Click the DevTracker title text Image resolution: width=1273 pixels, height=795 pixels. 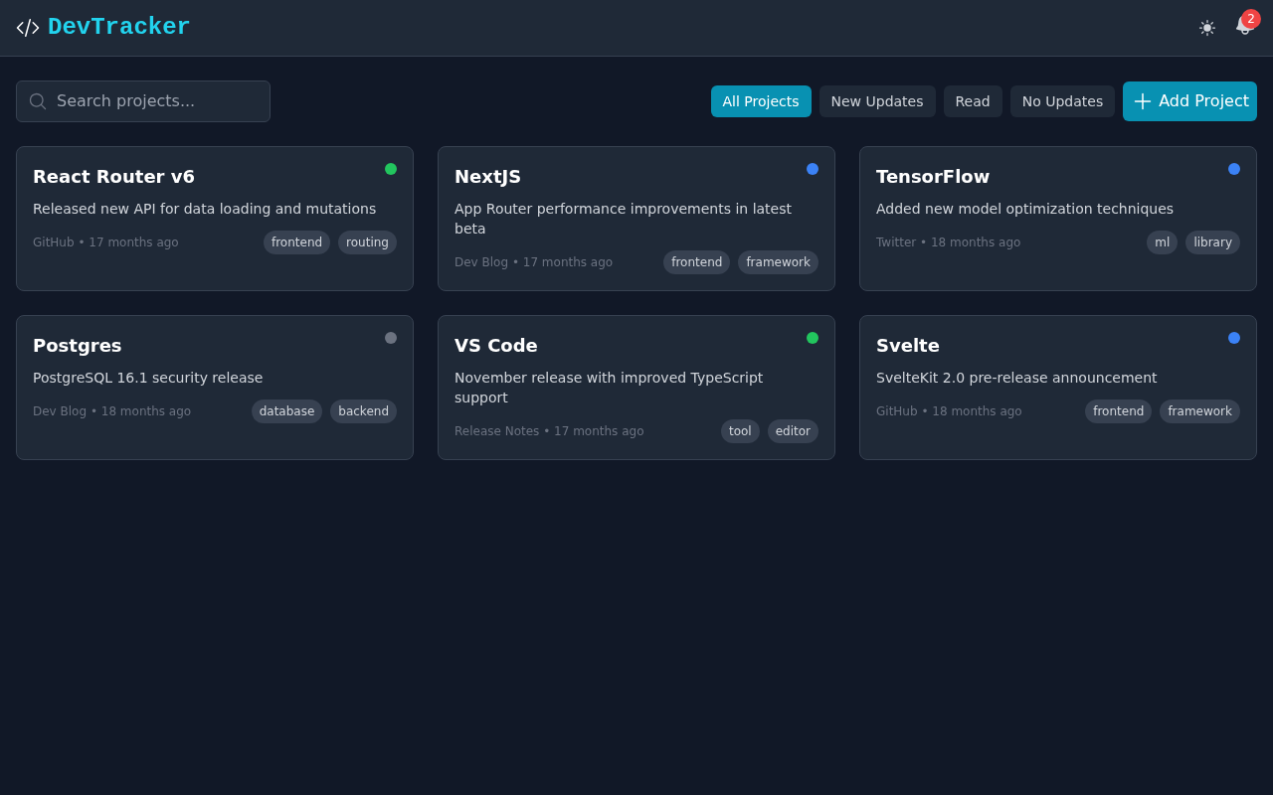point(118,28)
